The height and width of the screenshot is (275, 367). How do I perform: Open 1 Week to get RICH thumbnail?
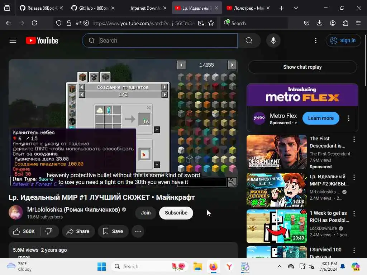coord(276,226)
